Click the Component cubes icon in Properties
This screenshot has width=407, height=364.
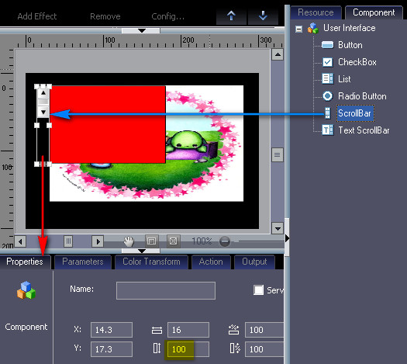click(x=26, y=290)
